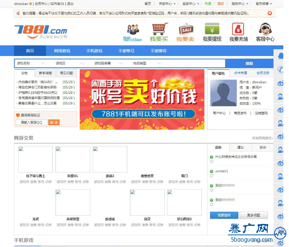Select the 手游账号 navigation item
The height and width of the screenshot is (247, 289).
coord(127,51)
